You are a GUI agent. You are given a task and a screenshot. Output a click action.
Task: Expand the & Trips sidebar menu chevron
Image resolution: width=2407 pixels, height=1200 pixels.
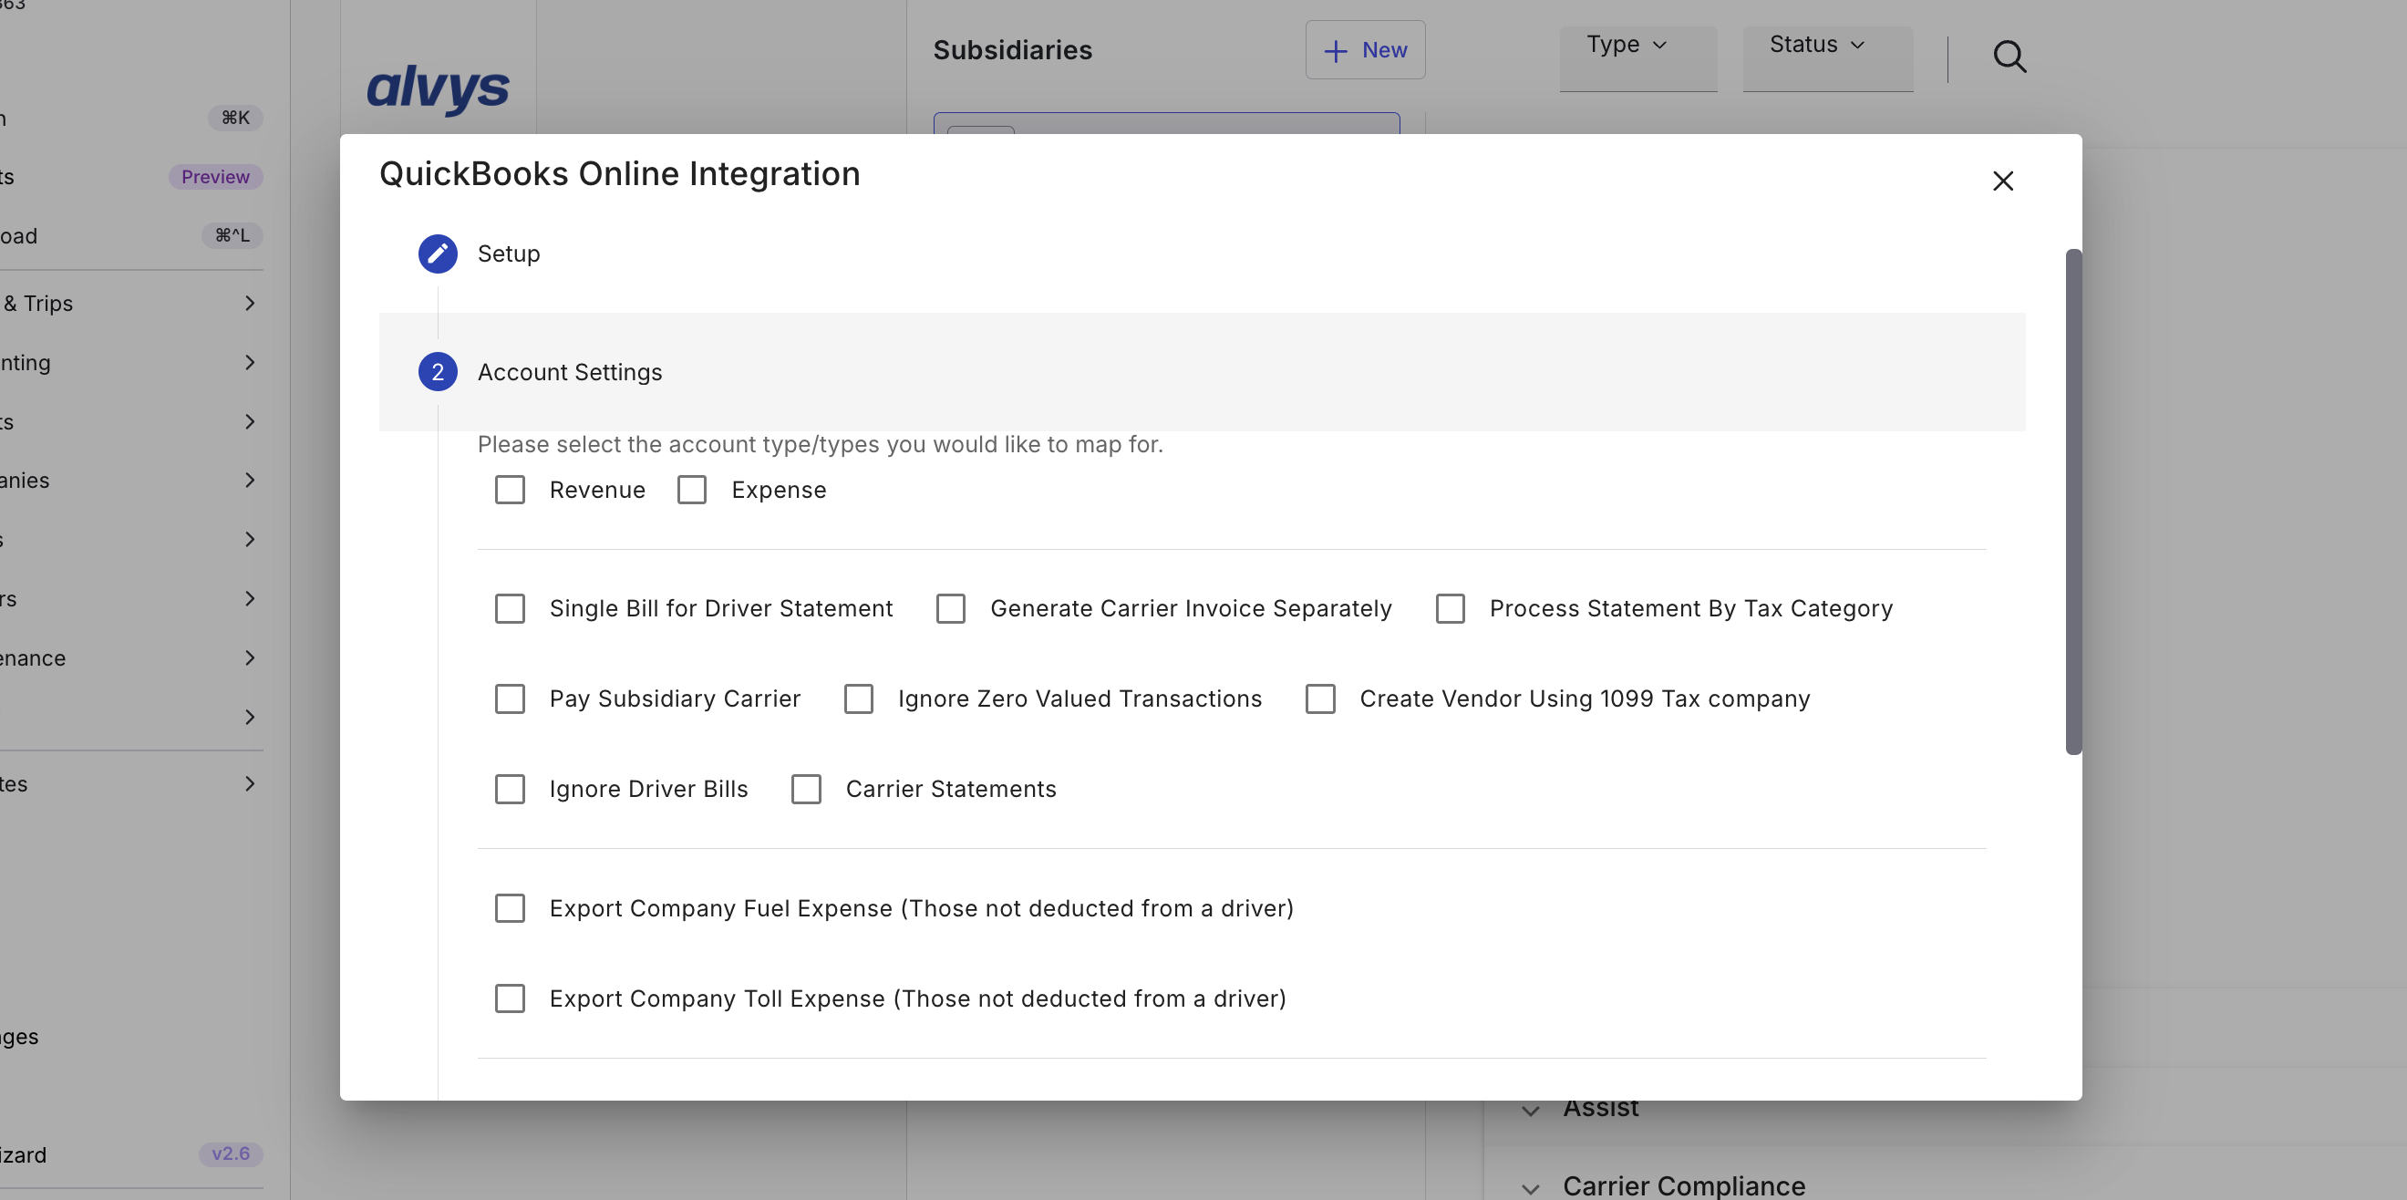[x=250, y=303]
